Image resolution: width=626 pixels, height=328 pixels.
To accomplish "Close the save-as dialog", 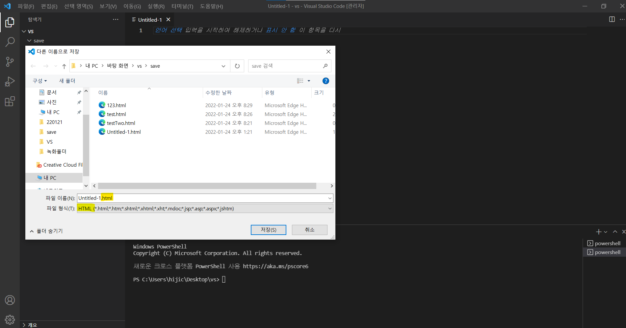I will (328, 52).
